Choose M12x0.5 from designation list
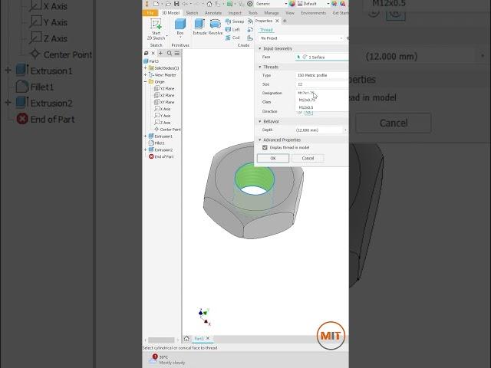The height and width of the screenshot is (368, 491). pos(322,107)
